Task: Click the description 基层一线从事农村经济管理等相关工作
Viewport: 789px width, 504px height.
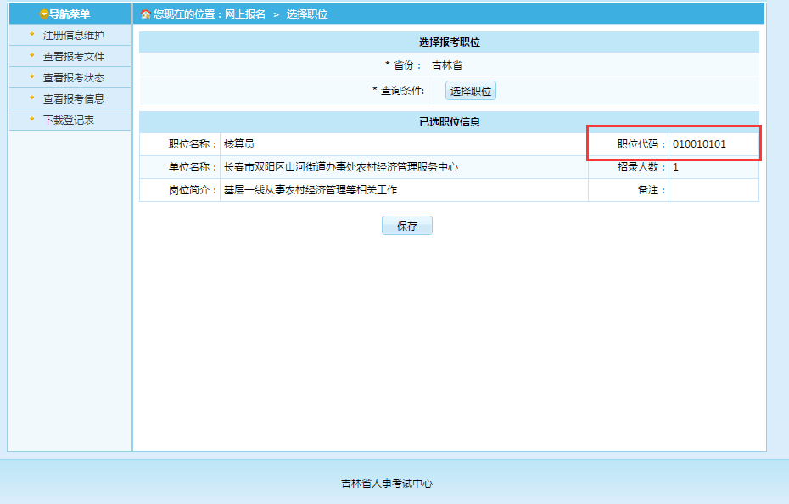Action: click(x=311, y=190)
